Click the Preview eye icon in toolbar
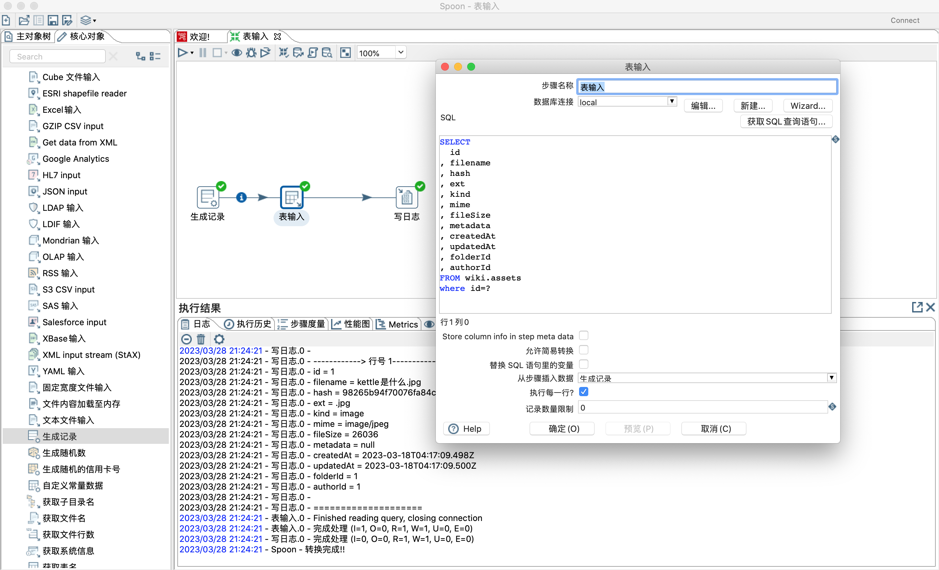The image size is (939, 570). pyautogui.click(x=237, y=53)
